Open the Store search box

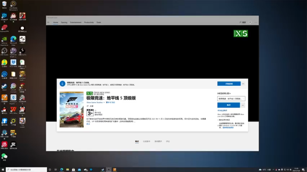243,23
